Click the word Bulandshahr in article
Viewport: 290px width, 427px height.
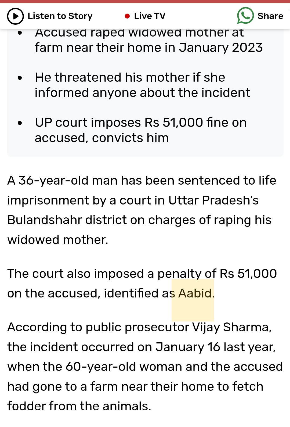coord(45,220)
